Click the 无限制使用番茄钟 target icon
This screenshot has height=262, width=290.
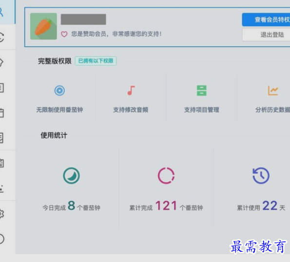59,91
